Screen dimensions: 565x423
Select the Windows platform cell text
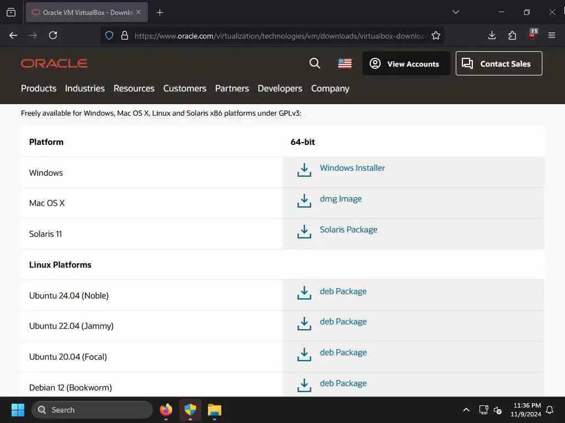pos(46,172)
